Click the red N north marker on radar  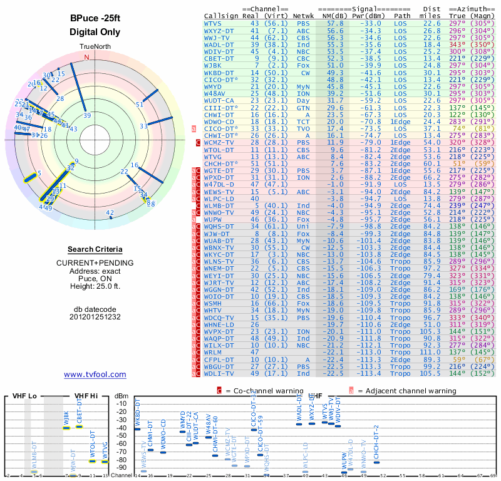[87, 57]
